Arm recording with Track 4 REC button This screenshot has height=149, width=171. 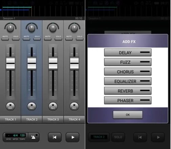(74, 106)
